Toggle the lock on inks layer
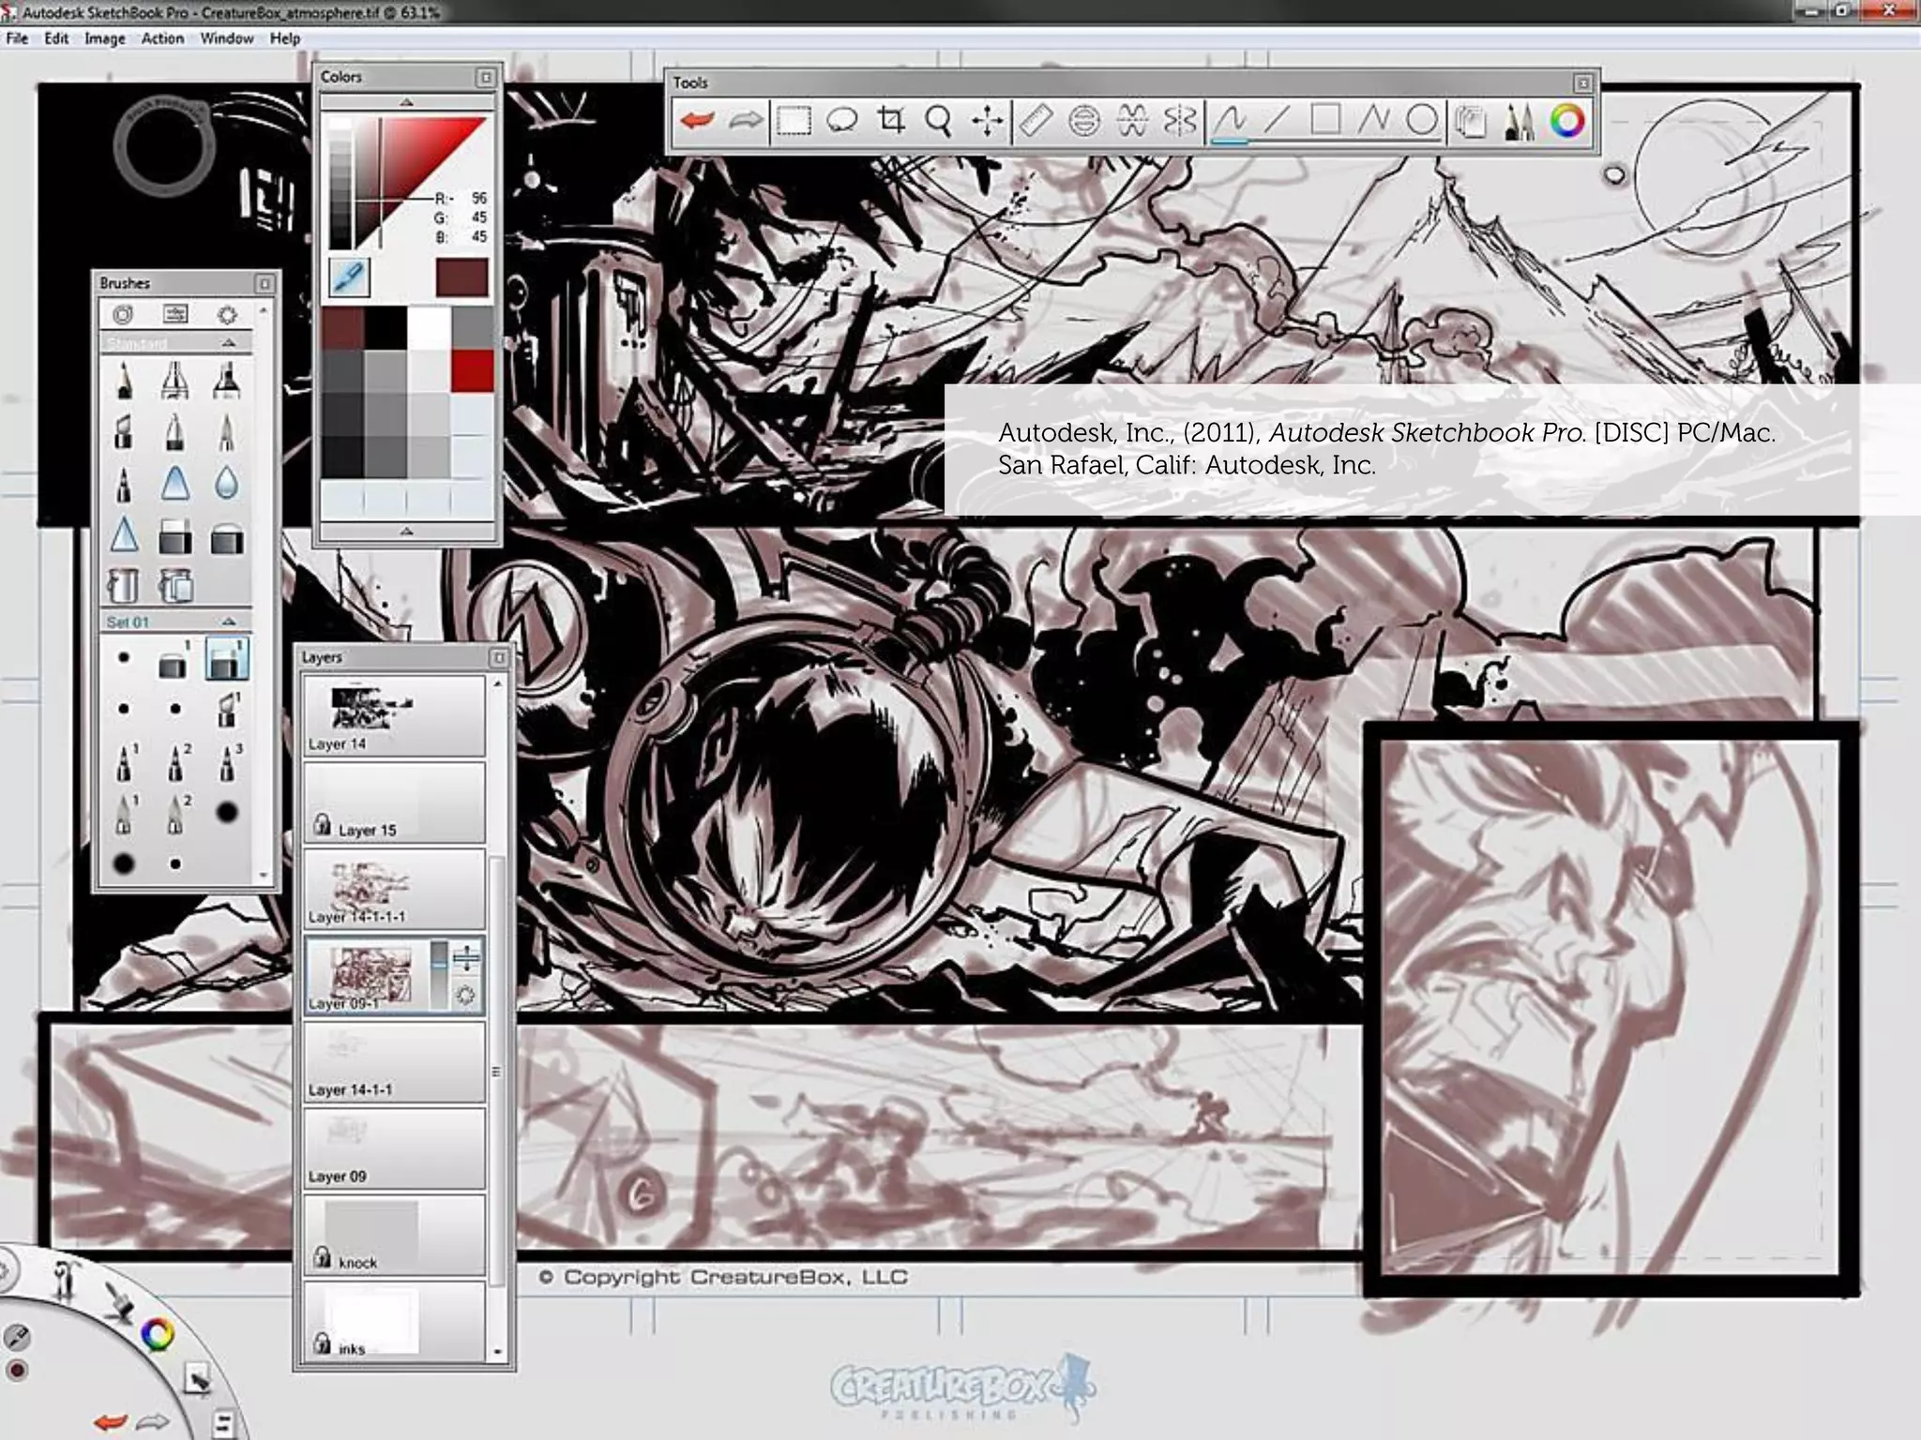The width and height of the screenshot is (1921, 1440). point(323,1343)
